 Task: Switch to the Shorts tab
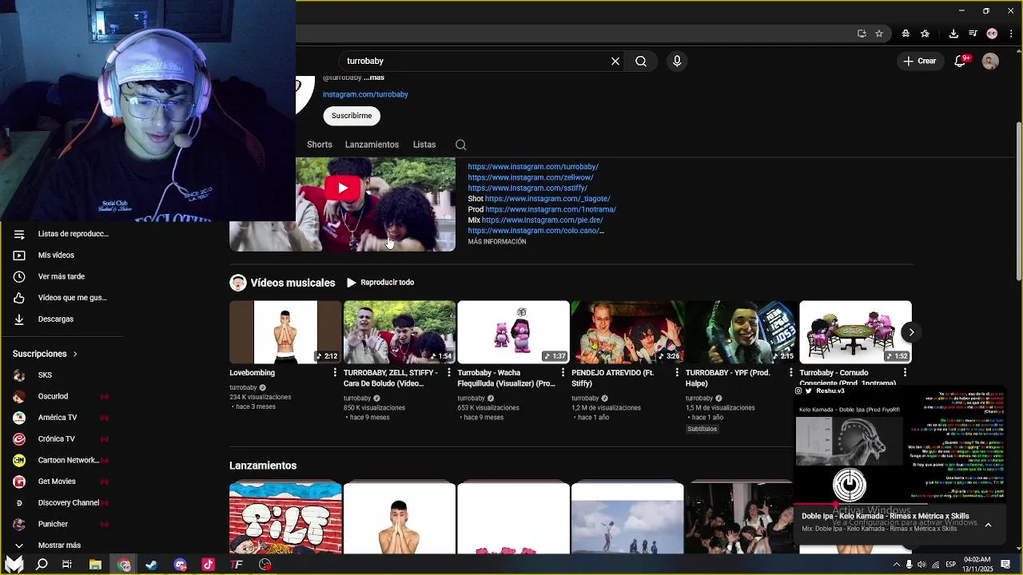[x=319, y=145]
